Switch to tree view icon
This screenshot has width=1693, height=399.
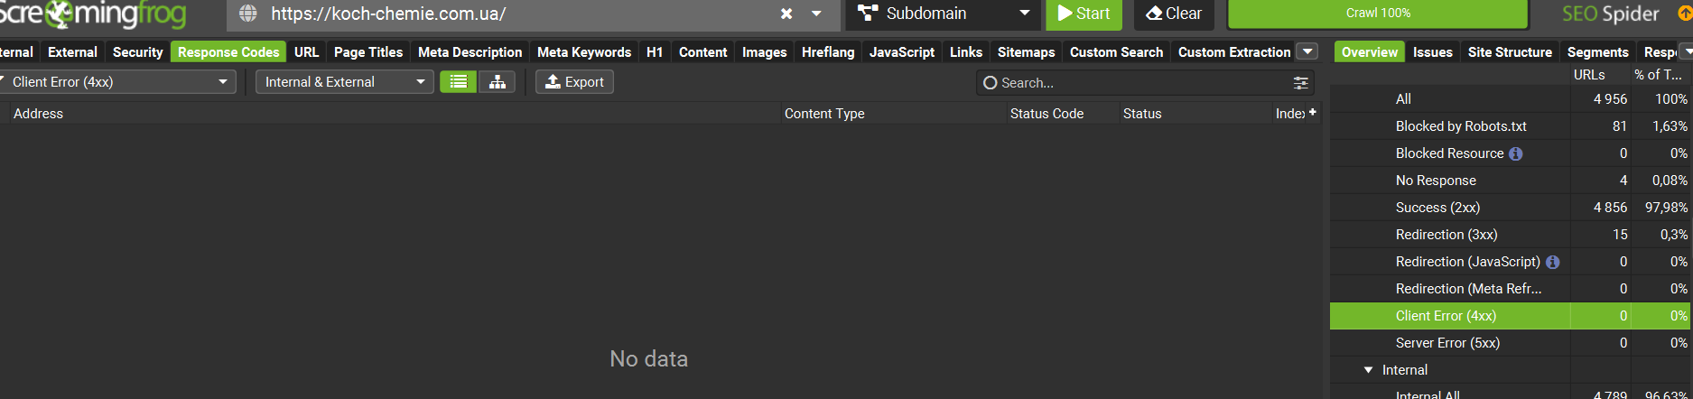tap(497, 82)
